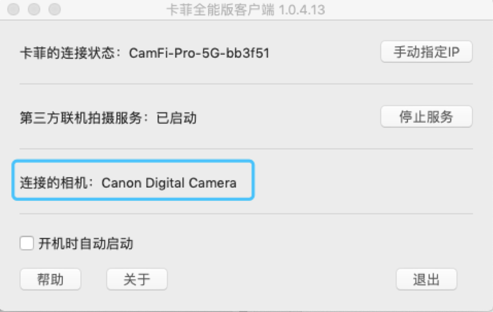This screenshot has width=493, height=312.
Task: Click the 已启动 service status text
Action: tap(176, 118)
